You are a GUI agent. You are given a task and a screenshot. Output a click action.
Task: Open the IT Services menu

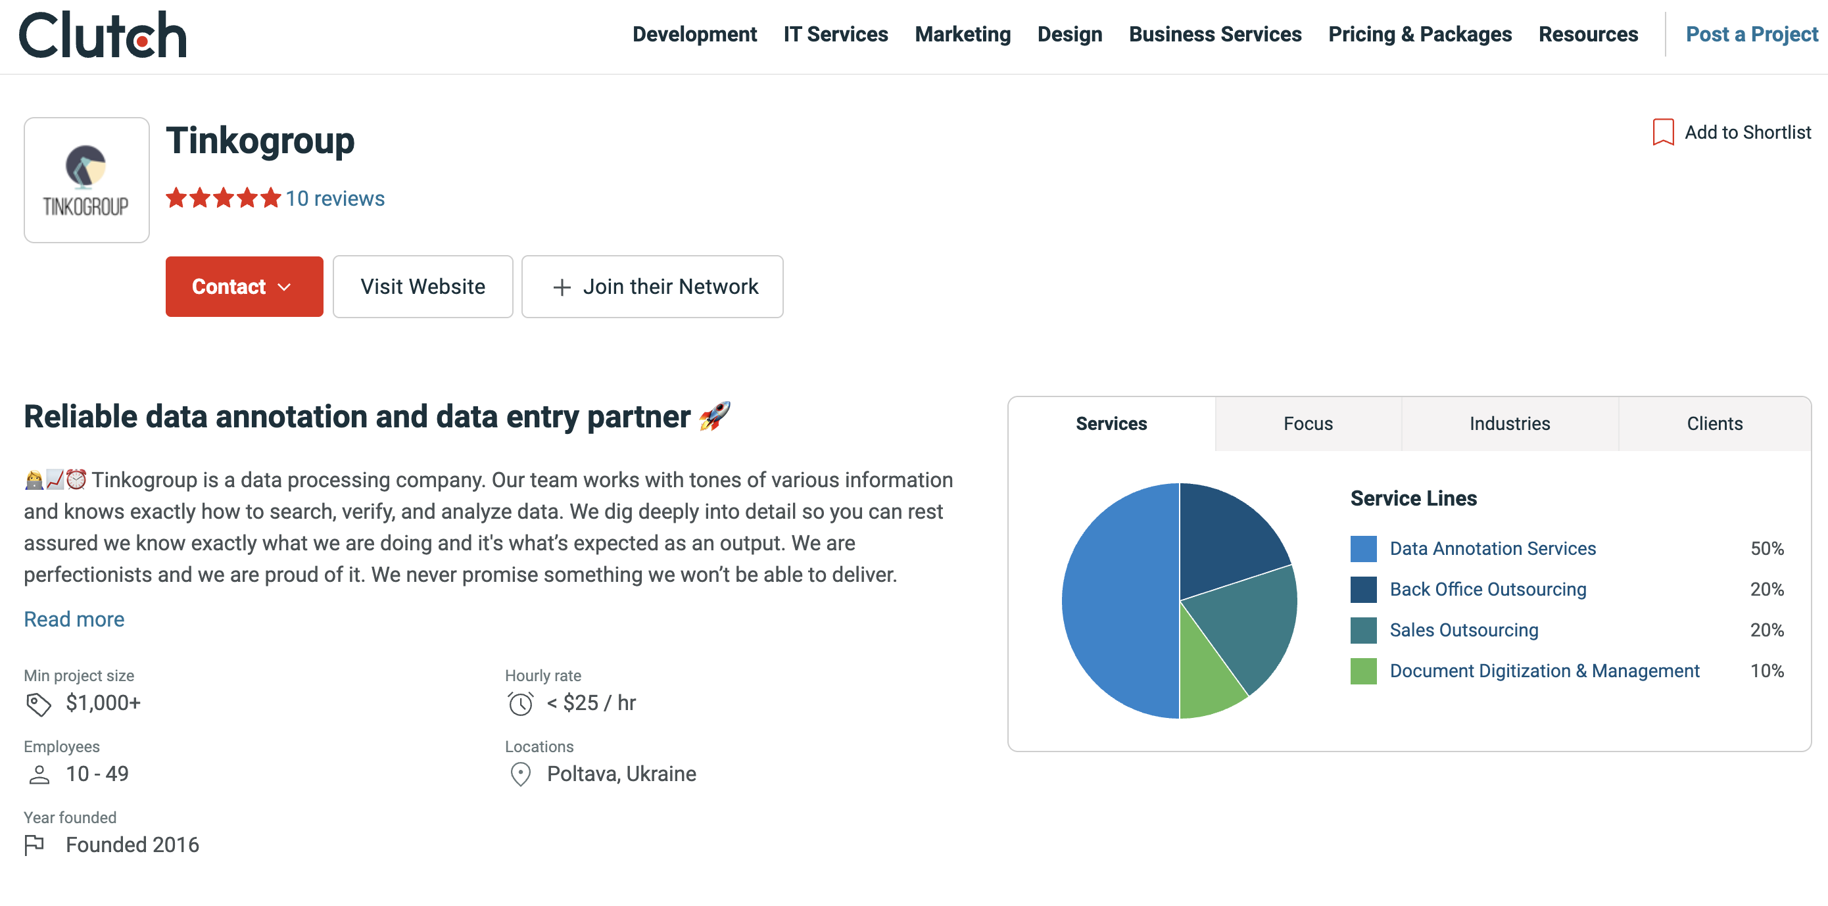pos(835,34)
